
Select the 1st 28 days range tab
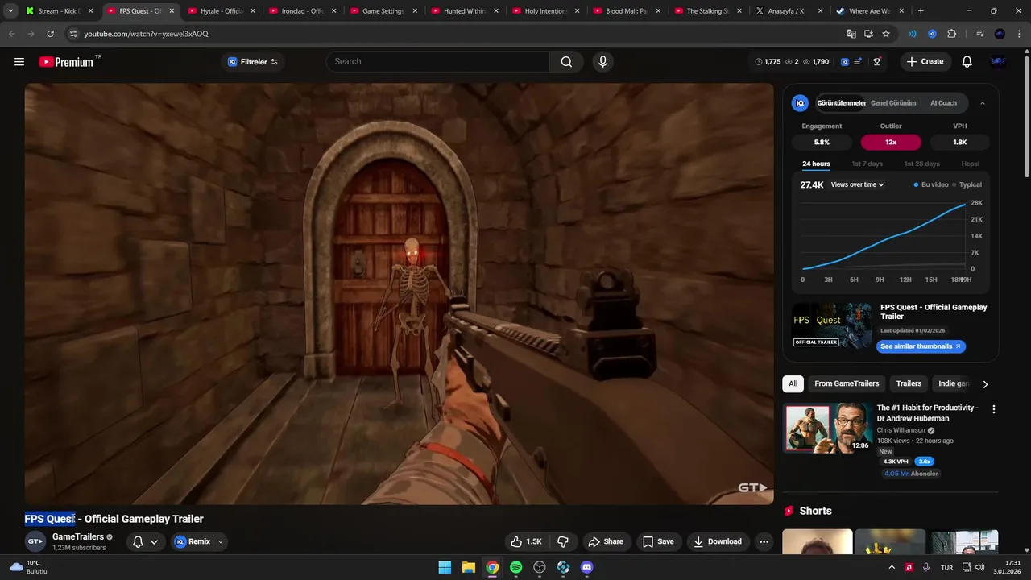point(921,164)
